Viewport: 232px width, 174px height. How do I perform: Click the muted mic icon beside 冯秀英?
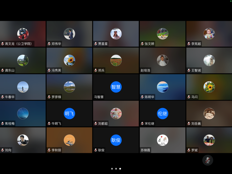pos(49,70)
